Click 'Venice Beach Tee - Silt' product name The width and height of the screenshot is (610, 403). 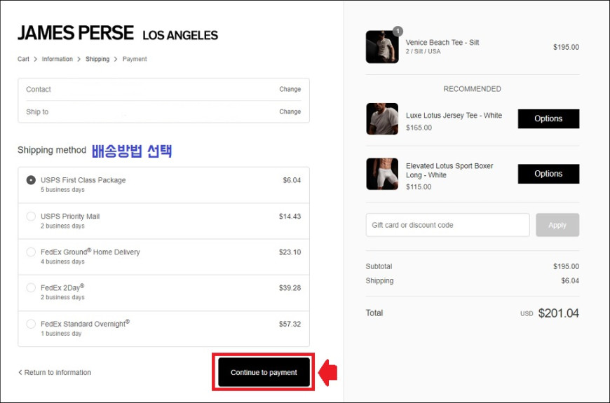[442, 42]
